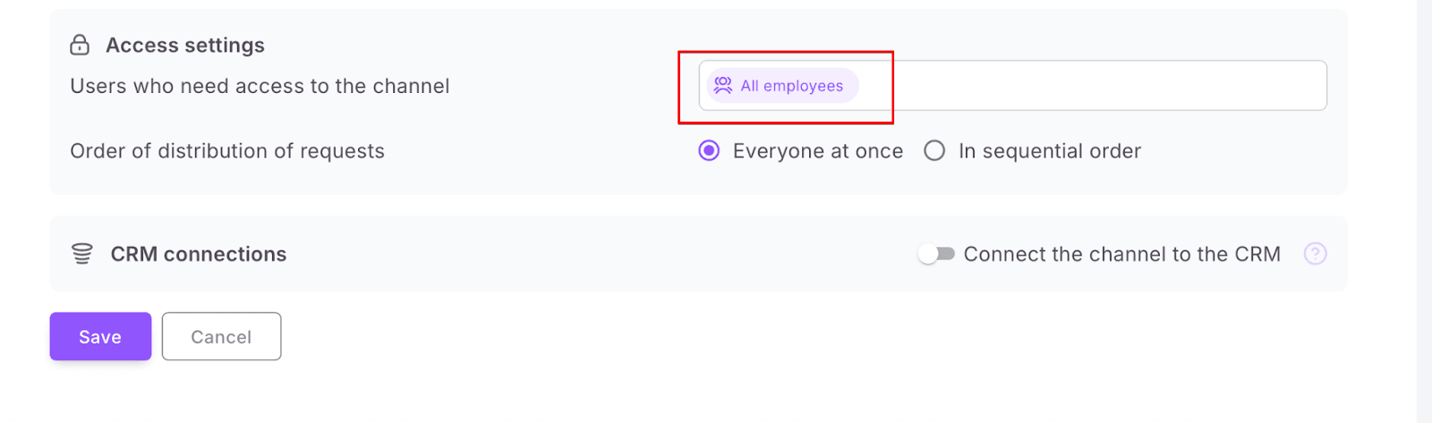Click the CRM connections stack icon
The width and height of the screenshot is (1432, 423).
(81, 254)
